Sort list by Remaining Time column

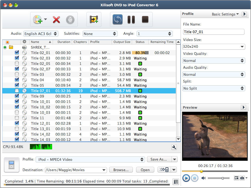pos(162,42)
